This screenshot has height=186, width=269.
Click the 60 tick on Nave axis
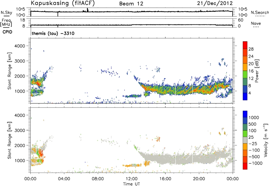(x=241, y=20)
